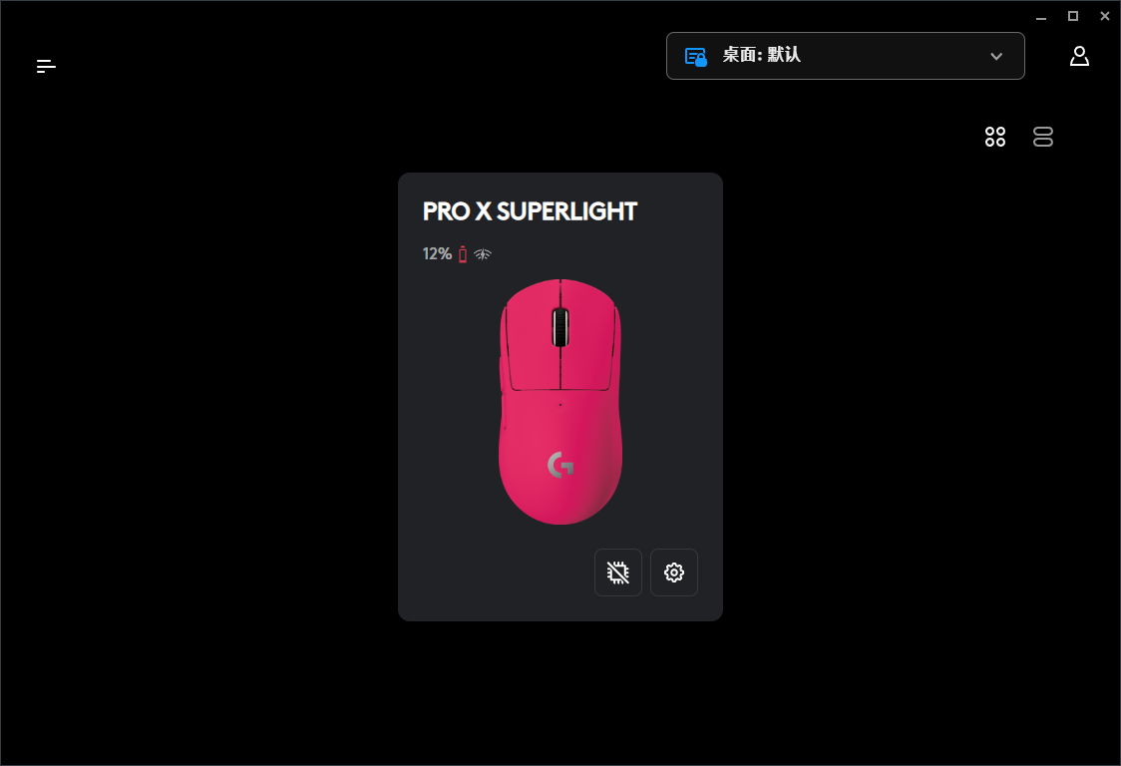Viewport: 1121px width, 766px height.
Task: Open the hamburger main menu
Action: [x=46, y=67]
